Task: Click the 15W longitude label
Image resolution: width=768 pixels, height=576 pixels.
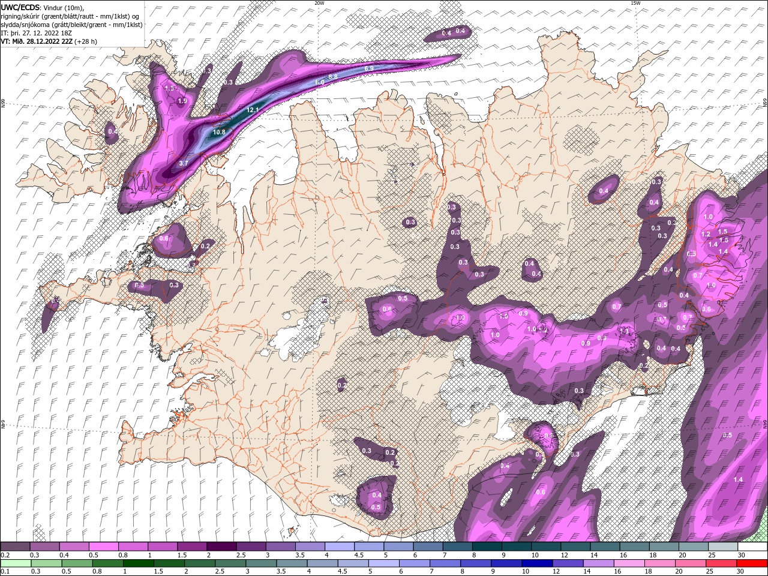Action: click(635, 3)
